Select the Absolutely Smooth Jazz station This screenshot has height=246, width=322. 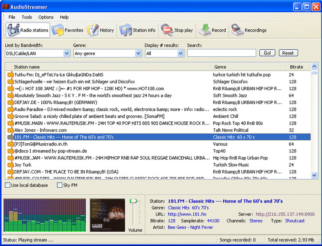pyautogui.click(x=158, y=96)
